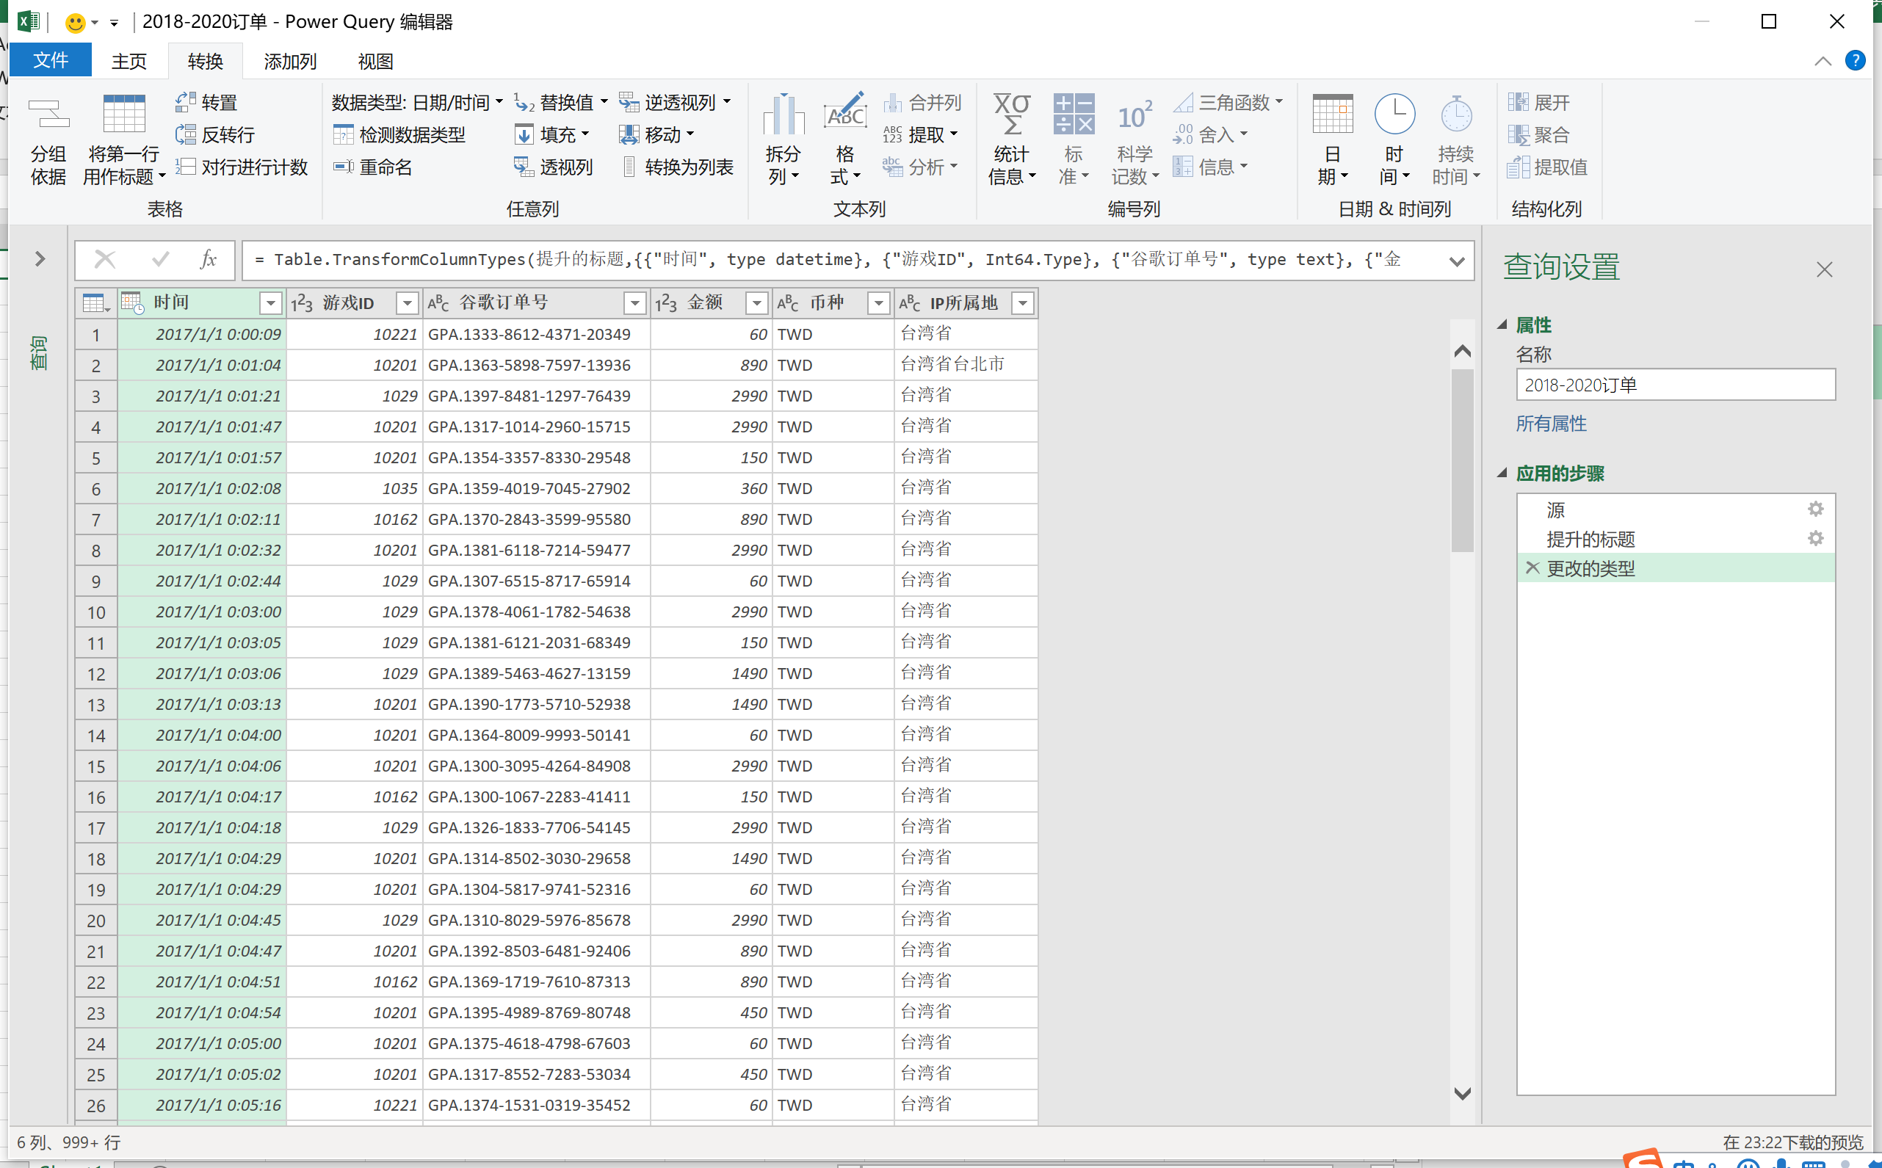Click Merge Columns (合并列) icon
This screenshot has height=1168, width=1882.
click(893, 102)
